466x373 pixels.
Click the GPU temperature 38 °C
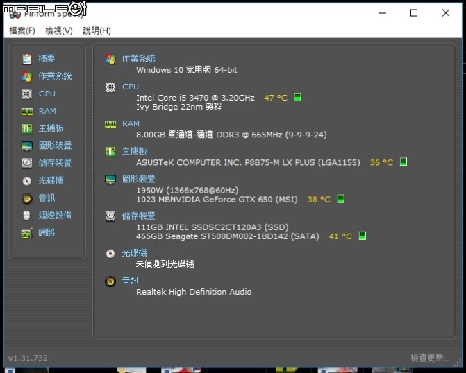coord(319,199)
